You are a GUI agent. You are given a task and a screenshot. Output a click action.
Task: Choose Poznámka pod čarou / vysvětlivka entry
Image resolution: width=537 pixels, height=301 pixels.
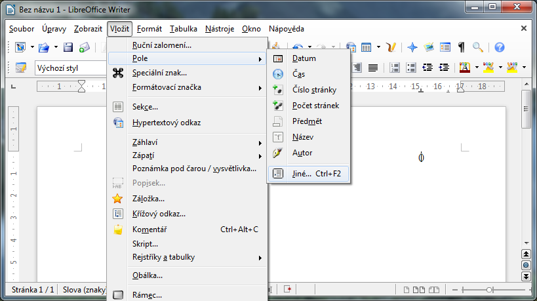[x=188, y=169]
